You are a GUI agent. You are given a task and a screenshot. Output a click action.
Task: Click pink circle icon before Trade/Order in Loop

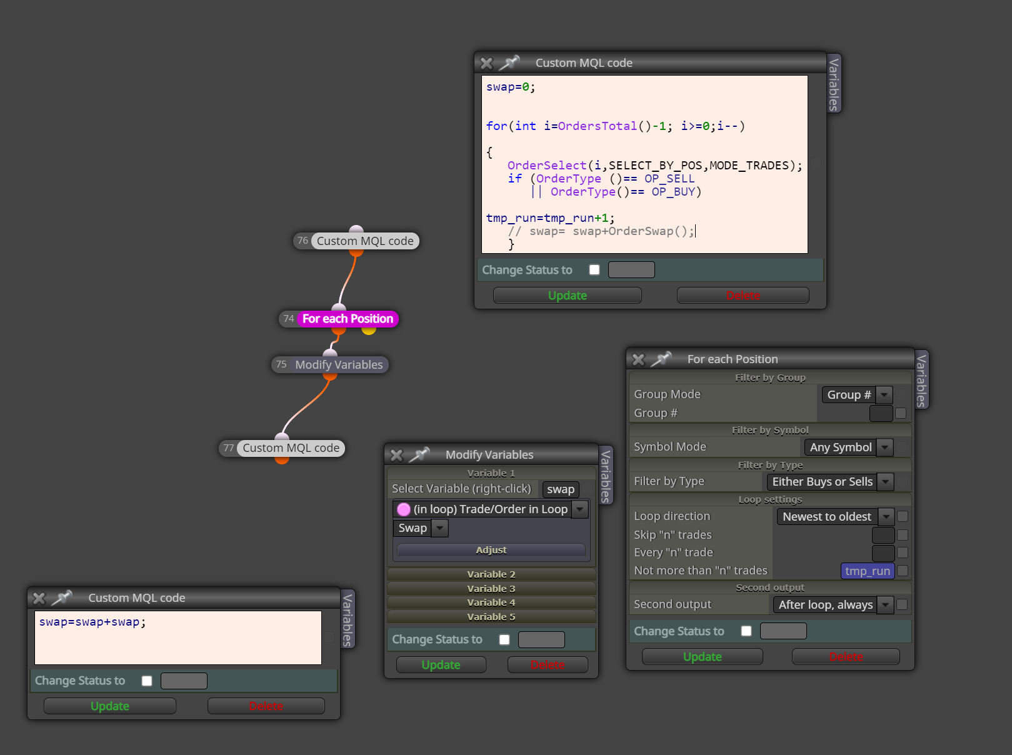tap(404, 509)
